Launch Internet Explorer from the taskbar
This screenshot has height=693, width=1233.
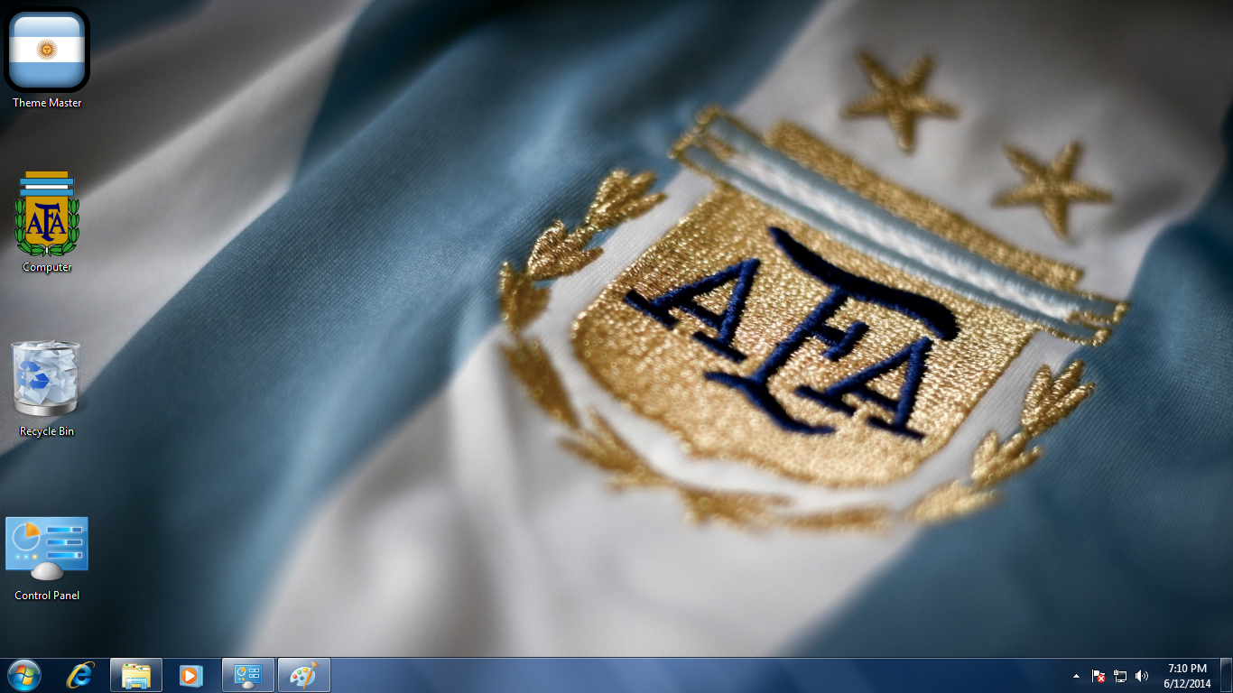(81, 675)
